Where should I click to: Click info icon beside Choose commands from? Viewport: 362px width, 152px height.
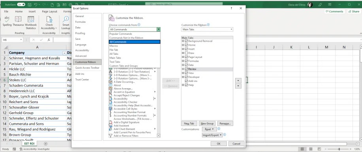139,24
